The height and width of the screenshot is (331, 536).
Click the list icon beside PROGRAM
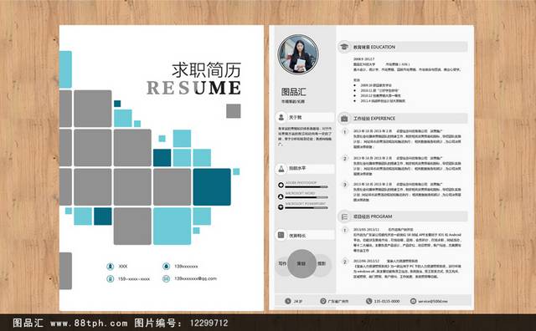[344, 216]
